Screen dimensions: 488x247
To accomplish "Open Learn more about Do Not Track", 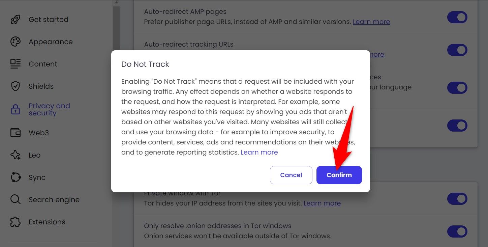I will click(259, 152).
